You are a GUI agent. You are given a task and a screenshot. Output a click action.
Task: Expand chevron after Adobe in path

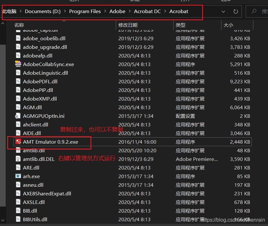tap(130, 11)
